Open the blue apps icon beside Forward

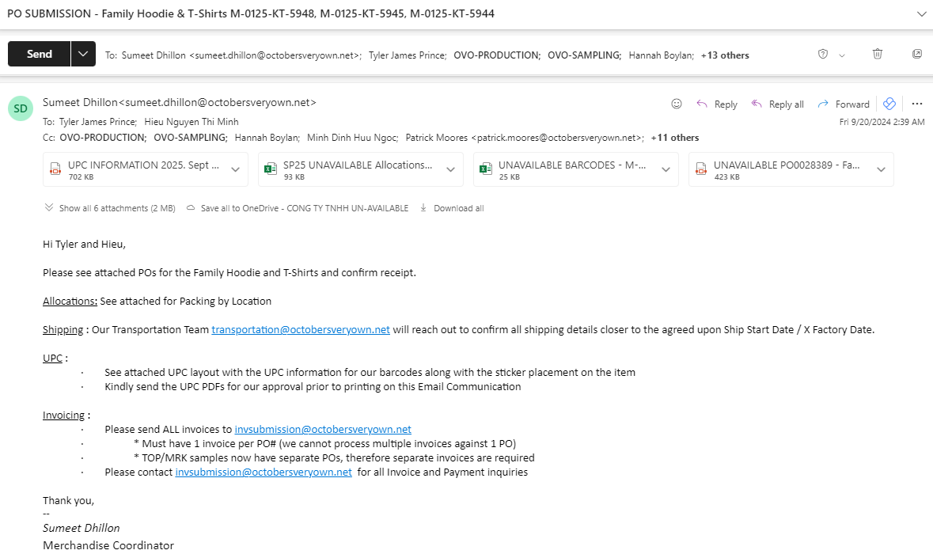coord(889,104)
